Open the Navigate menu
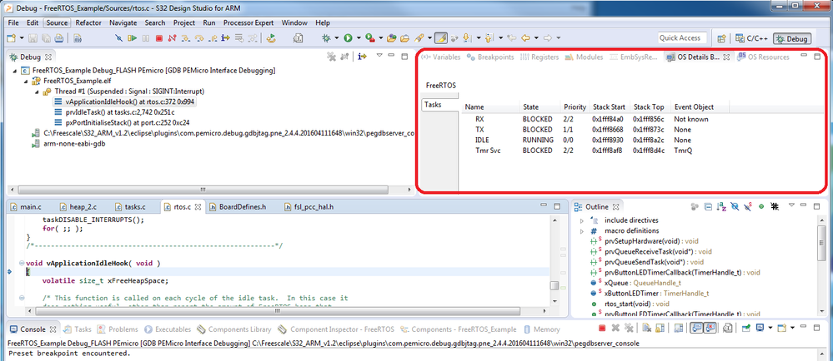This screenshot has height=361, width=833. pyautogui.click(x=123, y=22)
